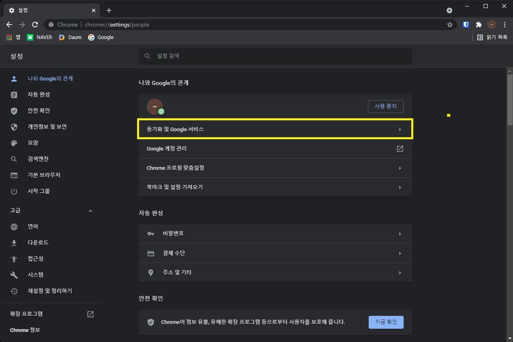Screen dimensions: 513x342
Task: Open Chrome 프로필 맞춤설정 row
Action: click(x=275, y=168)
